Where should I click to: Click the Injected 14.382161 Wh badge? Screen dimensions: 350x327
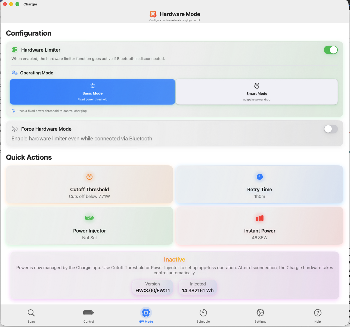198,287
